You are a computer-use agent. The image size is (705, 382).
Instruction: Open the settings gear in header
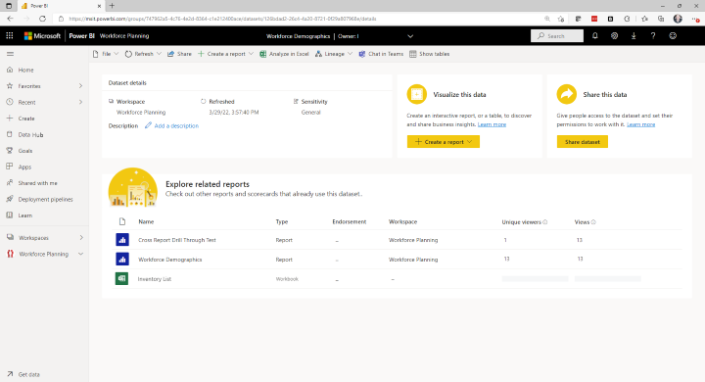click(x=614, y=36)
